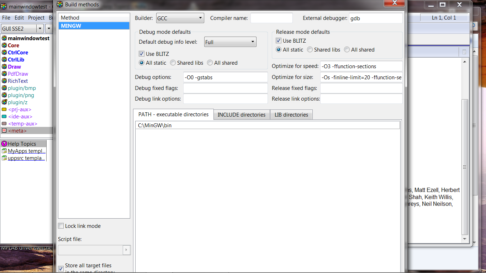Click the MyApps templates icon
The image size is (486, 273).
(4, 151)
